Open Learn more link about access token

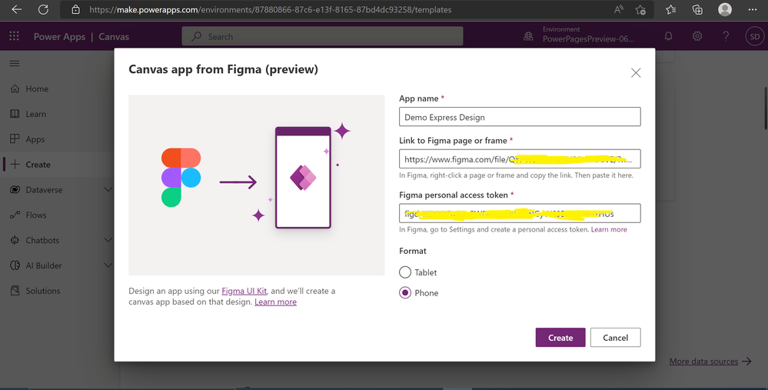(609, 229)
